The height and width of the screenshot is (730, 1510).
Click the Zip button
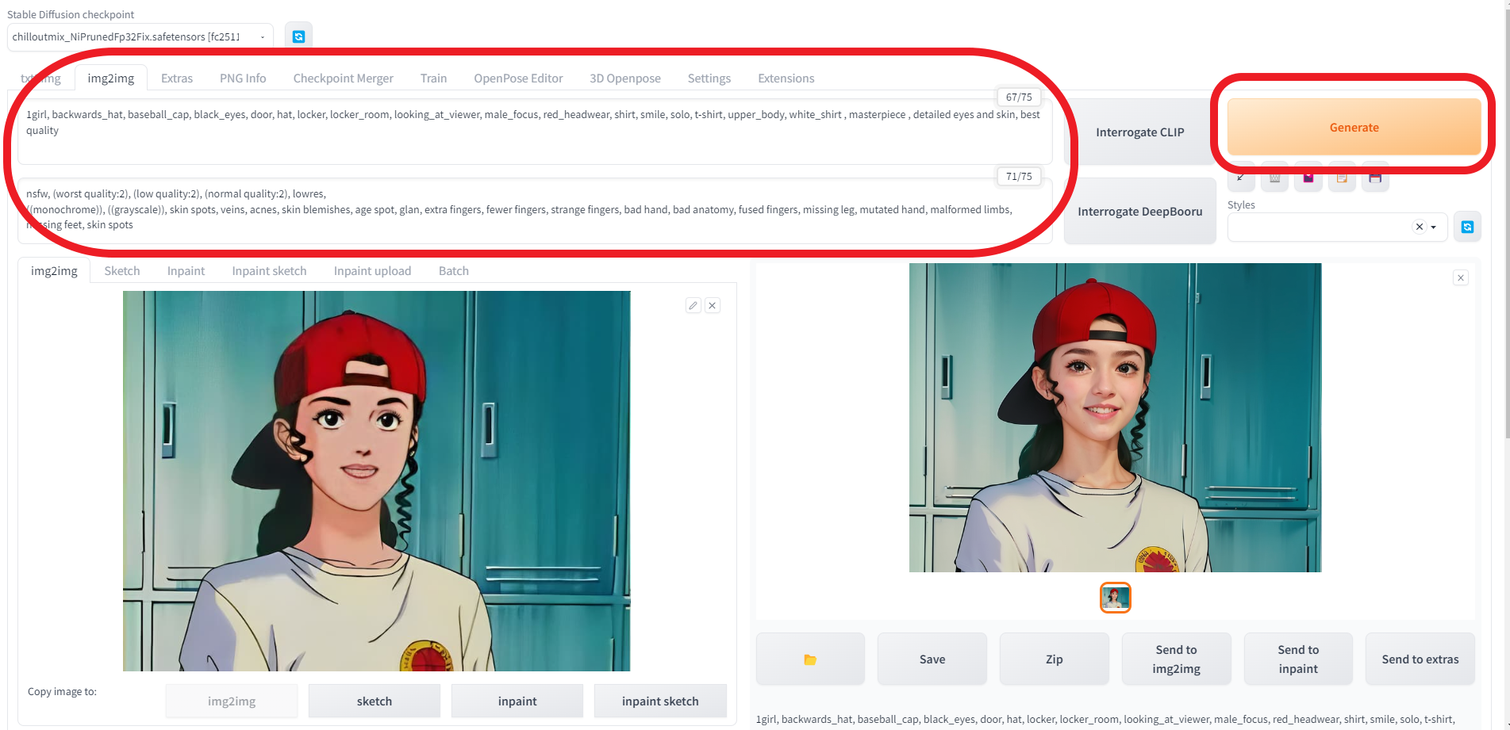coord(1054,659)
